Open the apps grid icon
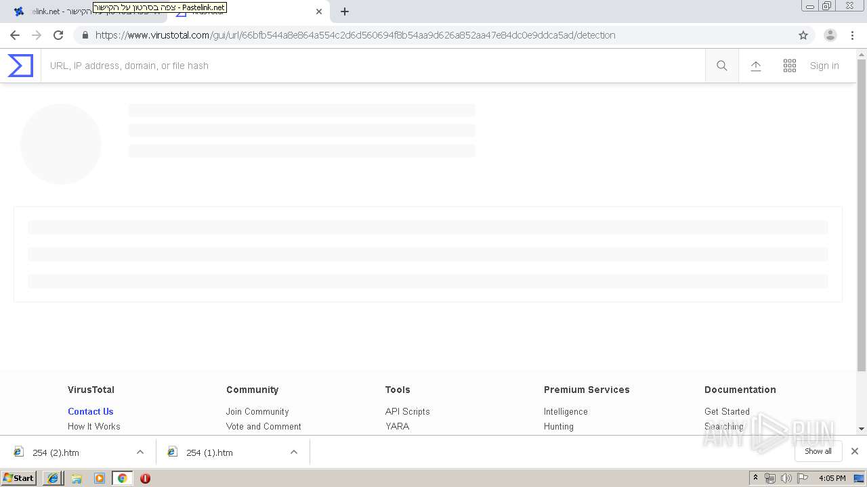 (790, 66)
